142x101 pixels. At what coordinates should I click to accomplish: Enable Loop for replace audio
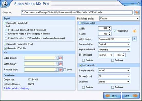pos(65,70)
